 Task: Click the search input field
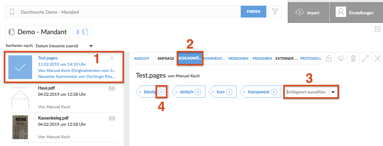pyautogui.click(x=128, y=12)
